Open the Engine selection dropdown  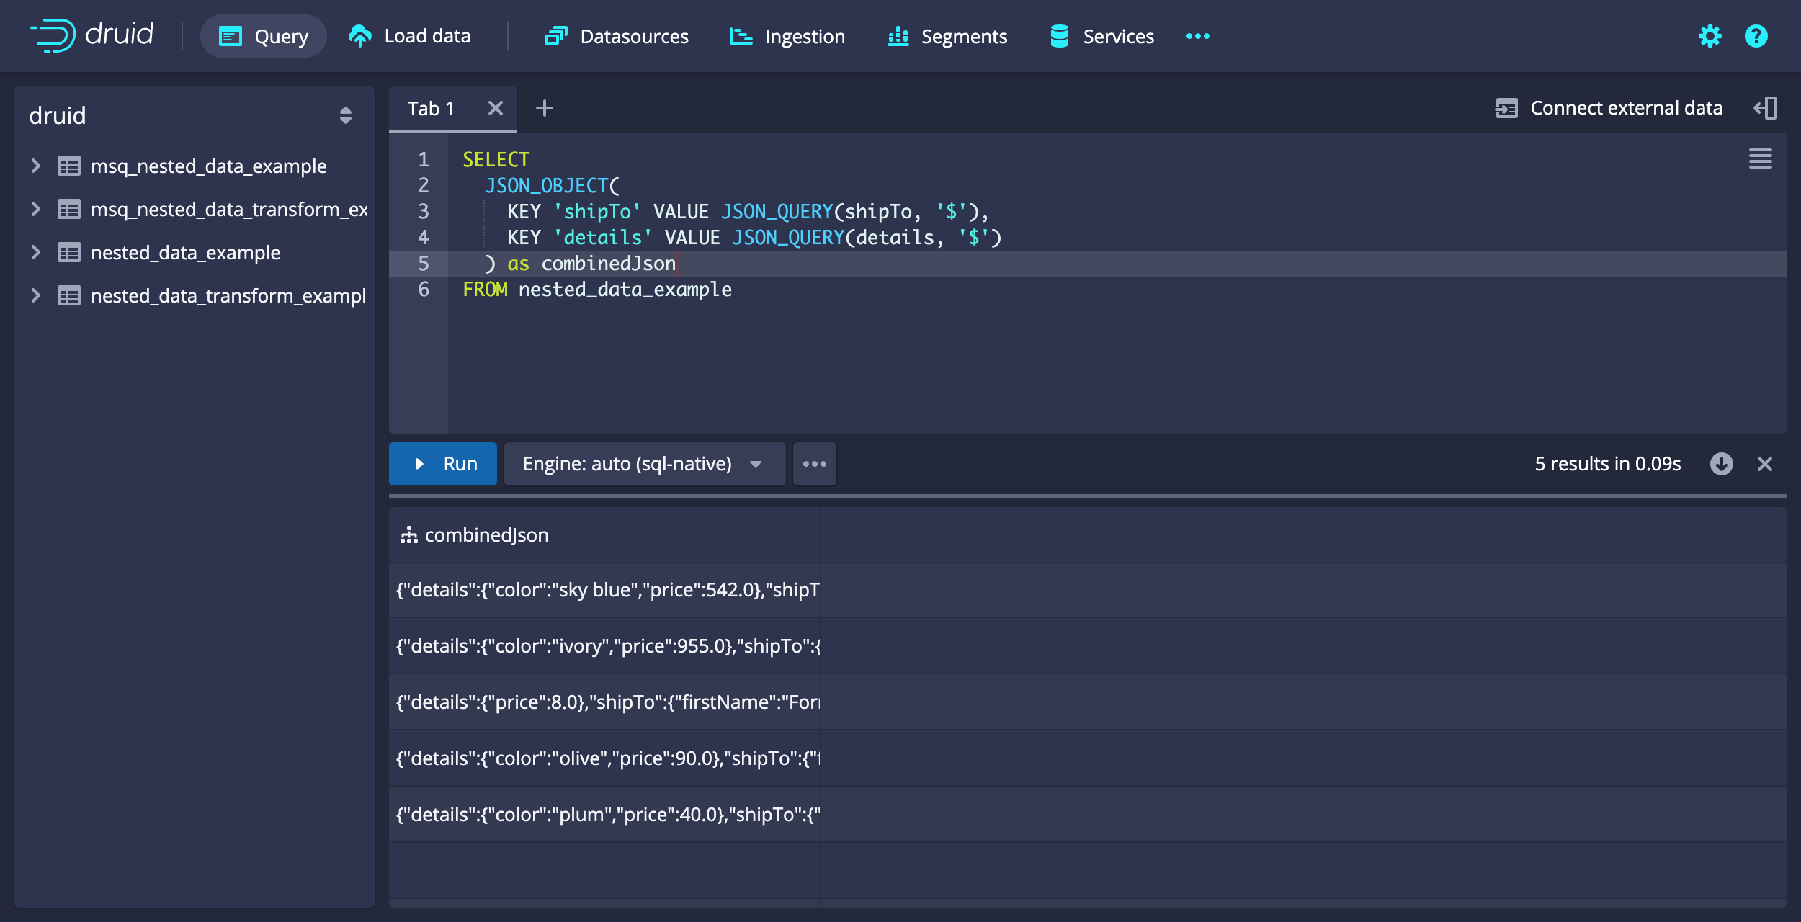click(x=644, y=463)
